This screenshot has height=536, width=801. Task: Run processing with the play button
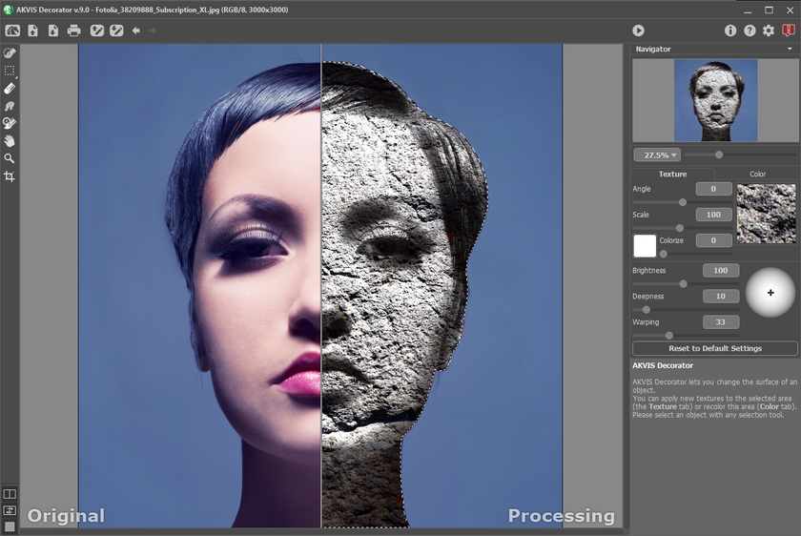pos(638,31)
